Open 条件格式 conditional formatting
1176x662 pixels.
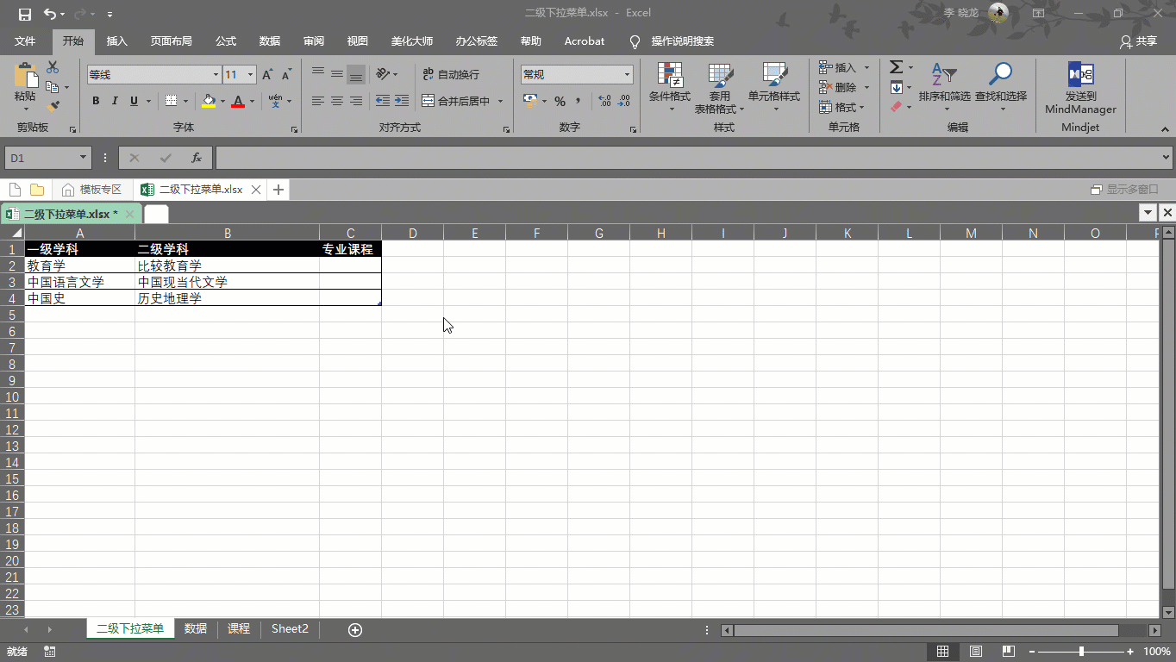670,86
